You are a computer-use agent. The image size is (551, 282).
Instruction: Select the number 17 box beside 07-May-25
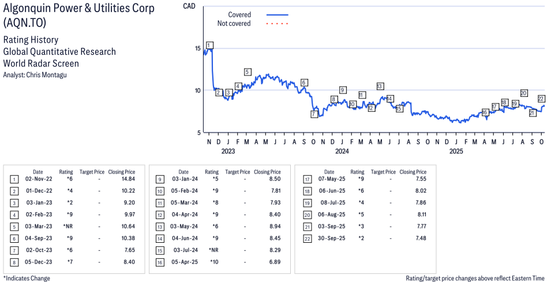coord(306,180)
